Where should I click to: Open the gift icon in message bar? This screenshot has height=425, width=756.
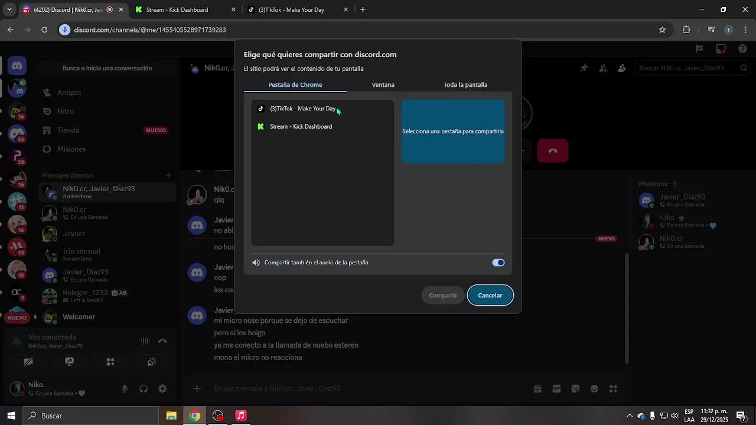point(537,389)
